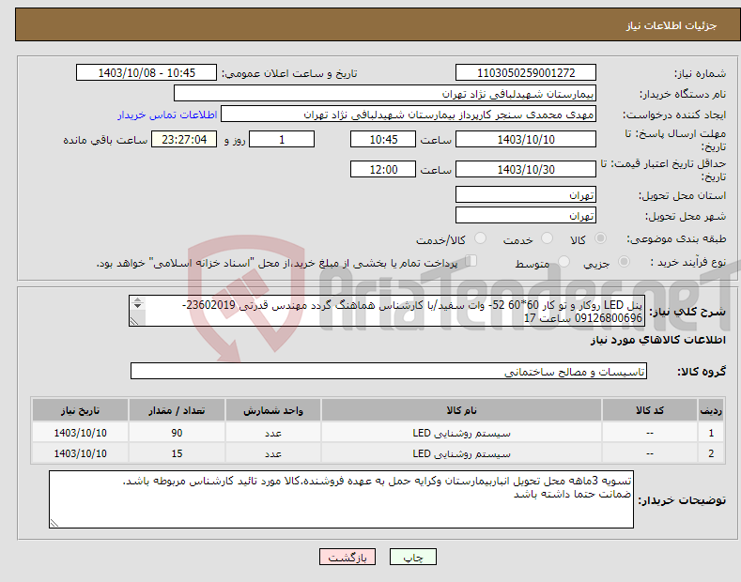The image size is (741, 582).
Task: Click remaining time field 23:27:04
Action: coord(184,139)
